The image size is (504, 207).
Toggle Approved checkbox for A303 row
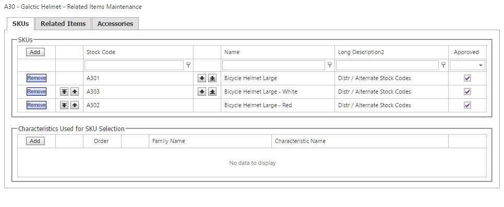[467, 92]
